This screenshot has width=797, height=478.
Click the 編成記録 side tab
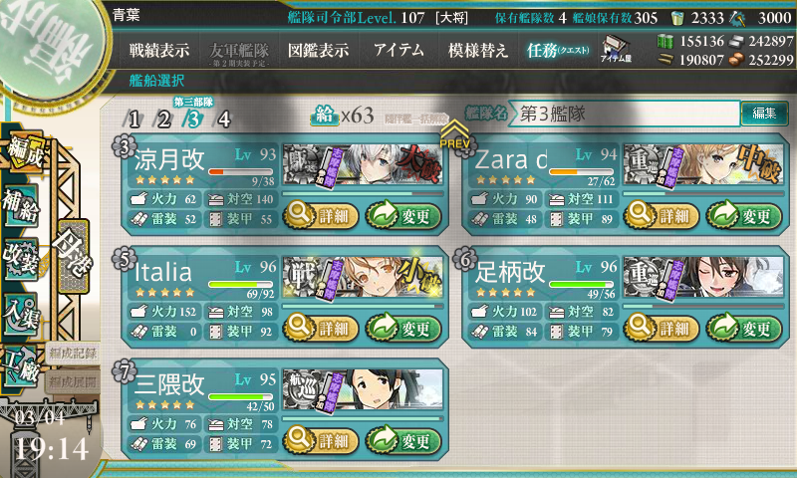pyautogui.click(x=72, y=354)
